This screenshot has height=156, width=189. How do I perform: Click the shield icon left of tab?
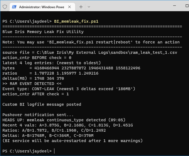5,7
